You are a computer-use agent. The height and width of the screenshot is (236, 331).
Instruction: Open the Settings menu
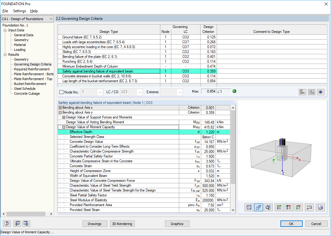tap(20, 11)
